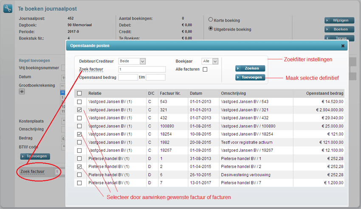
Task: Select the Uitgebreide boeking radio option
Action: click(210, 28)
